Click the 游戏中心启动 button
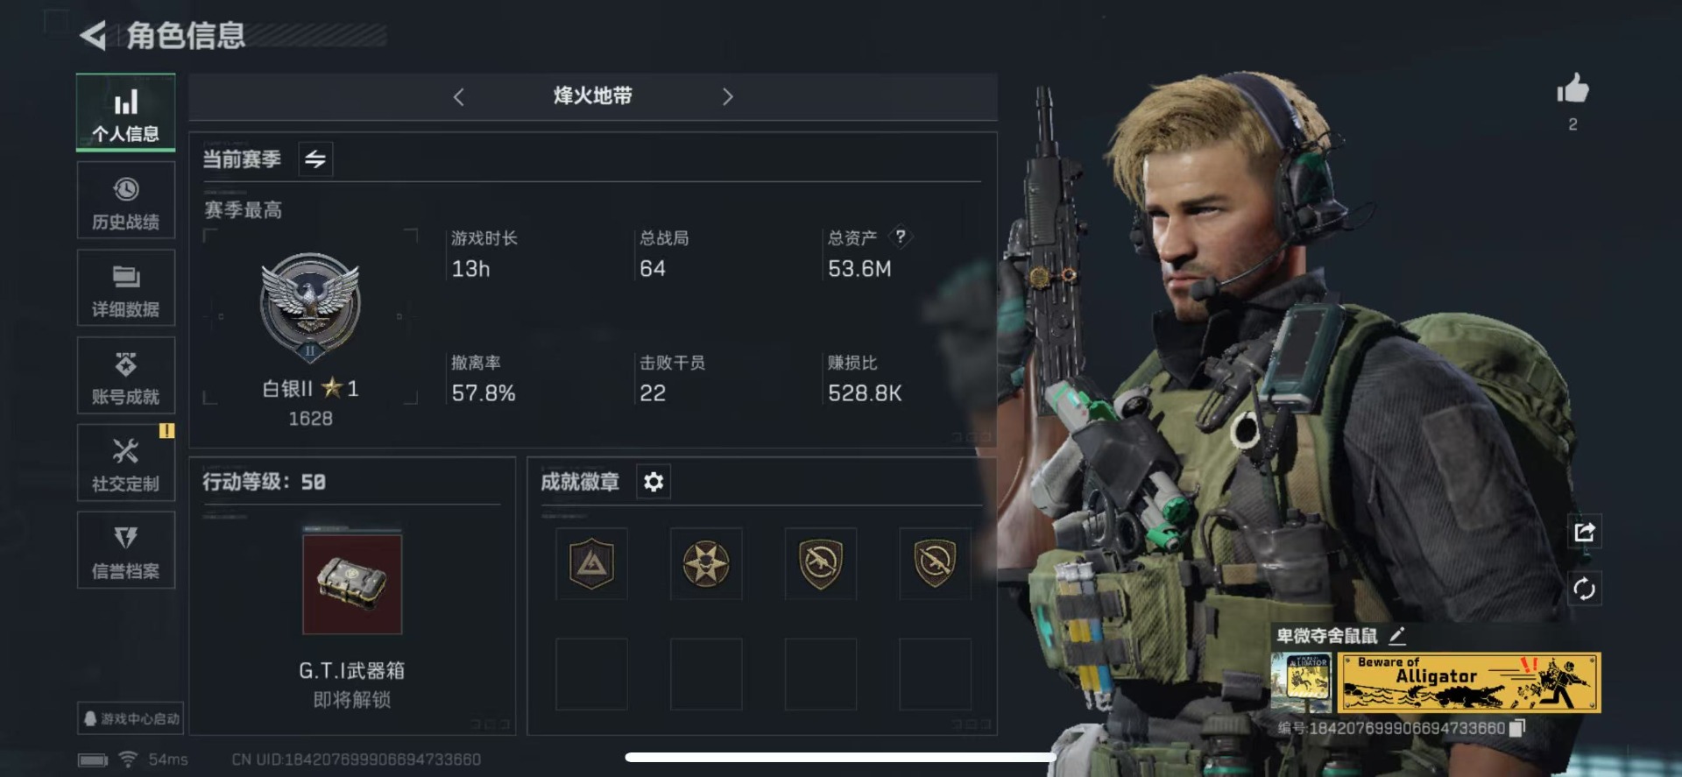The width and height of the screenshot is (1682, 777). tap(131, 718)
